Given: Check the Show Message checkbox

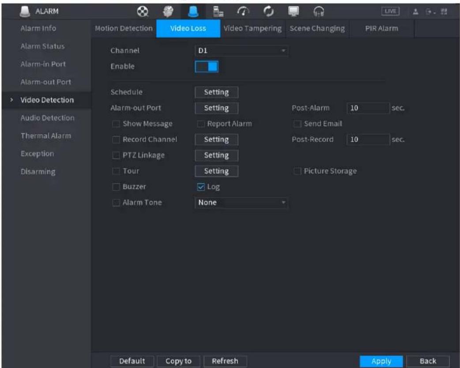Looking at the screenshot, I should [116, 124].
